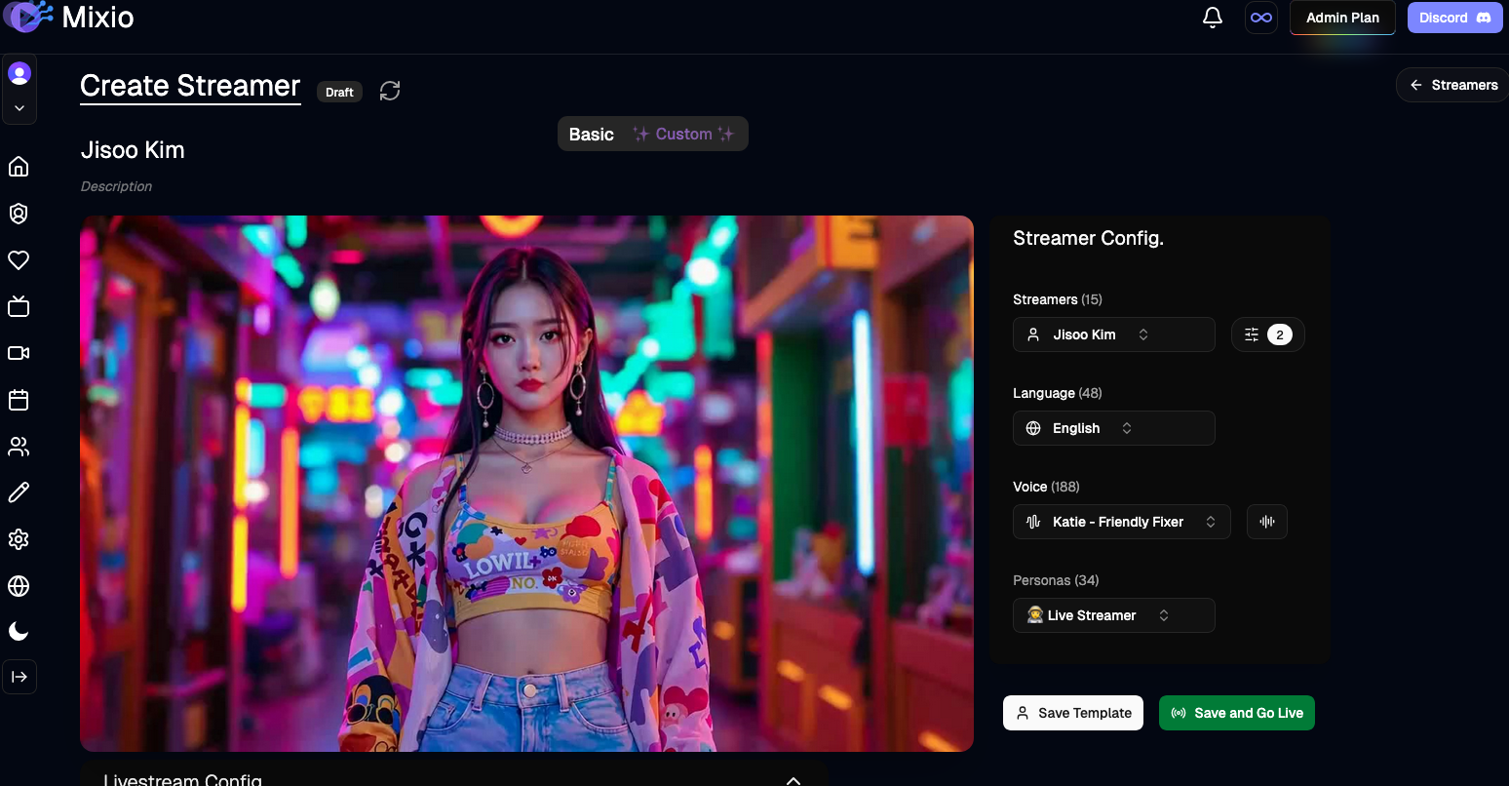Click the Save and Go Live button
The width and height of the screenshot is (1509, 786).
(x=1237, y=713)
